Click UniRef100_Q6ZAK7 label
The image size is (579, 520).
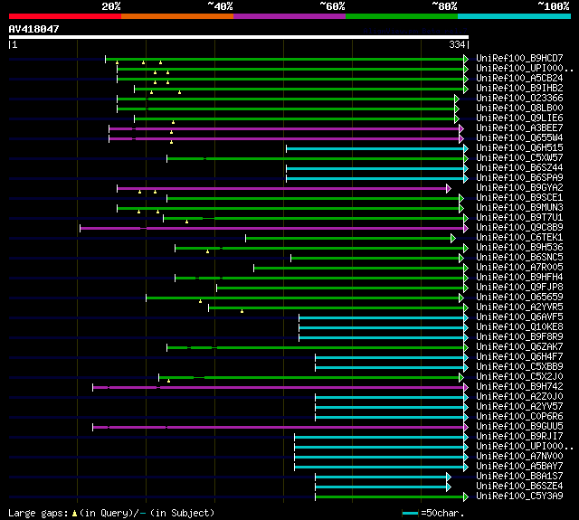pyautogui.click(x=519, y=347)
